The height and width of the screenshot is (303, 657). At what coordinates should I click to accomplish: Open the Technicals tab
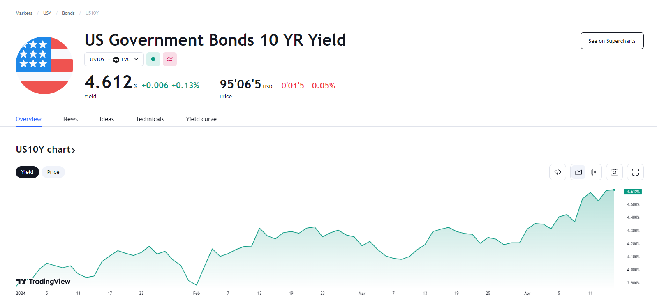(150, 119)
